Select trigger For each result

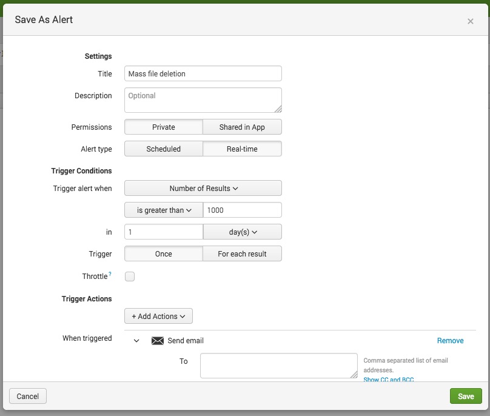click(242, 253)
